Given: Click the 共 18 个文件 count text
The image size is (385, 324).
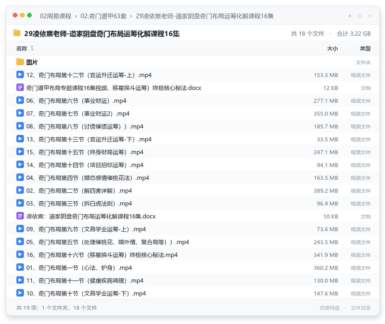Looking at the screenshot, I should pyautogui.click(x=307, y=34).
